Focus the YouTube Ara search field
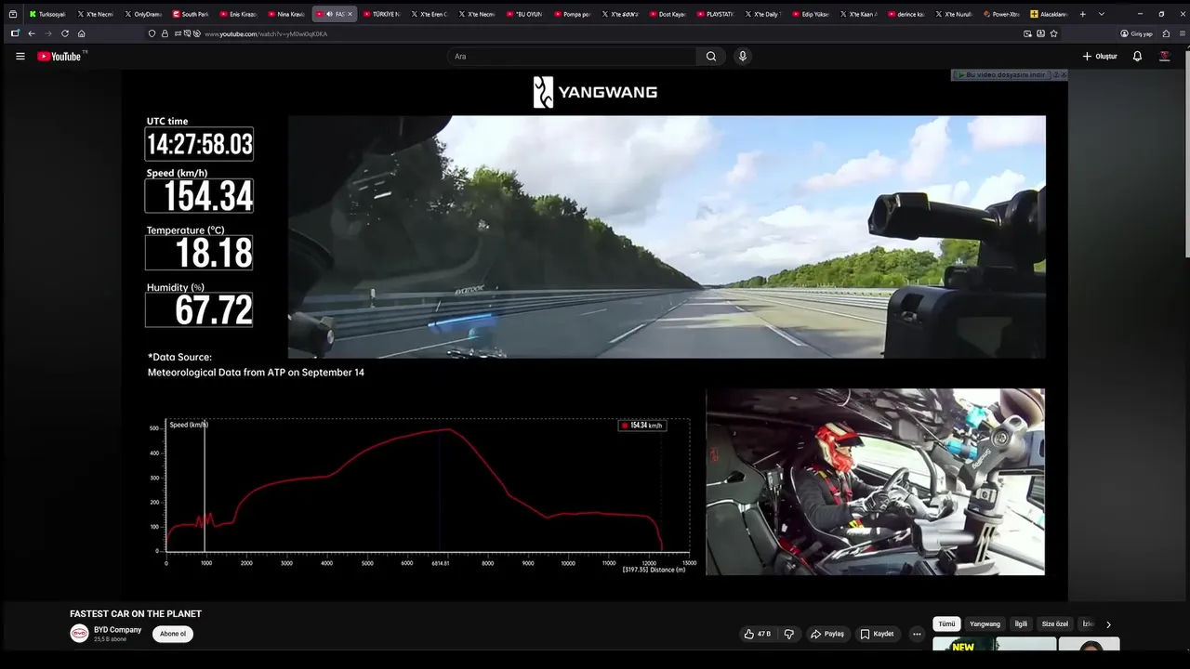Screen dimensions: 1190x669 click(572, 57)
